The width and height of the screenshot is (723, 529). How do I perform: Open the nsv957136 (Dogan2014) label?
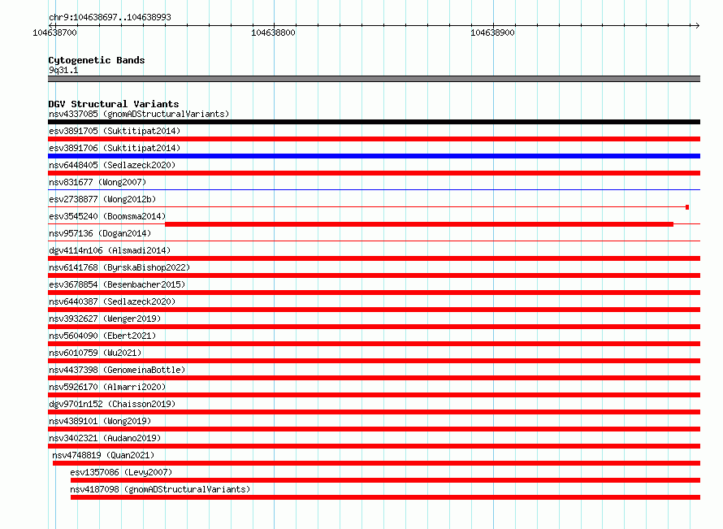click(x=100, y=233)
